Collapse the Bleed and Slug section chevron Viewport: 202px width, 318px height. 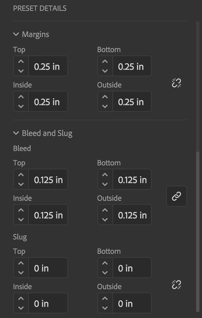(16, 133)
